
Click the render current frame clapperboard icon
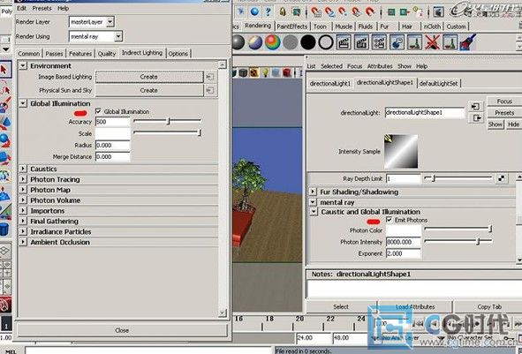344,42
